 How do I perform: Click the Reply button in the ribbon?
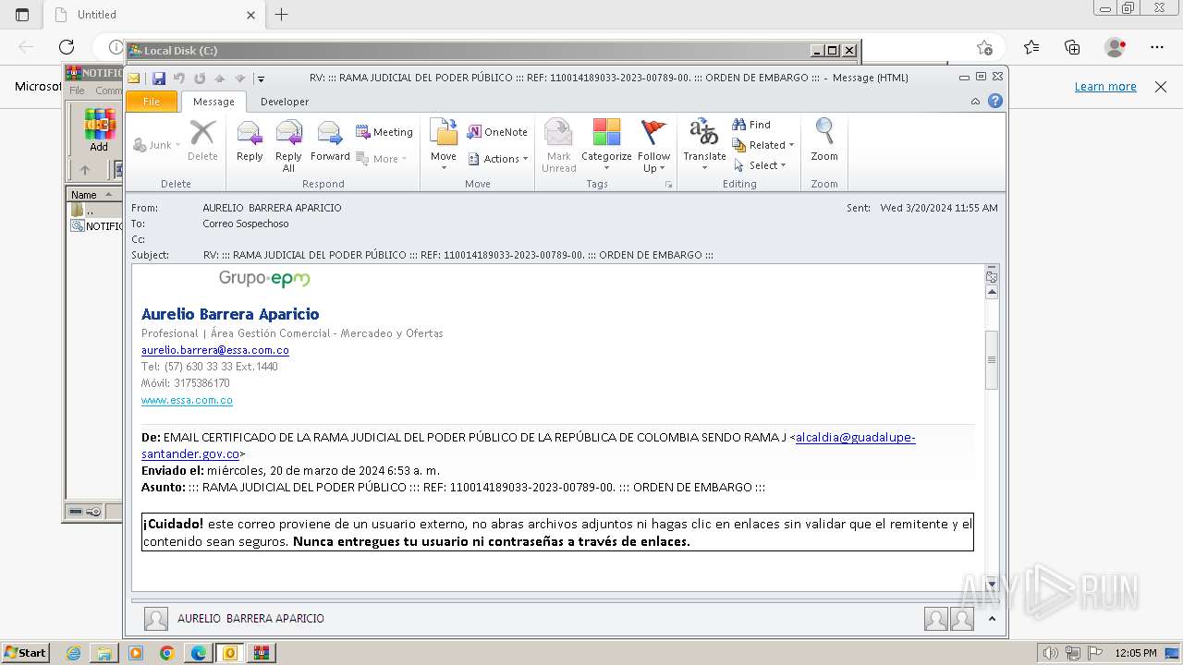coord(250,141)
